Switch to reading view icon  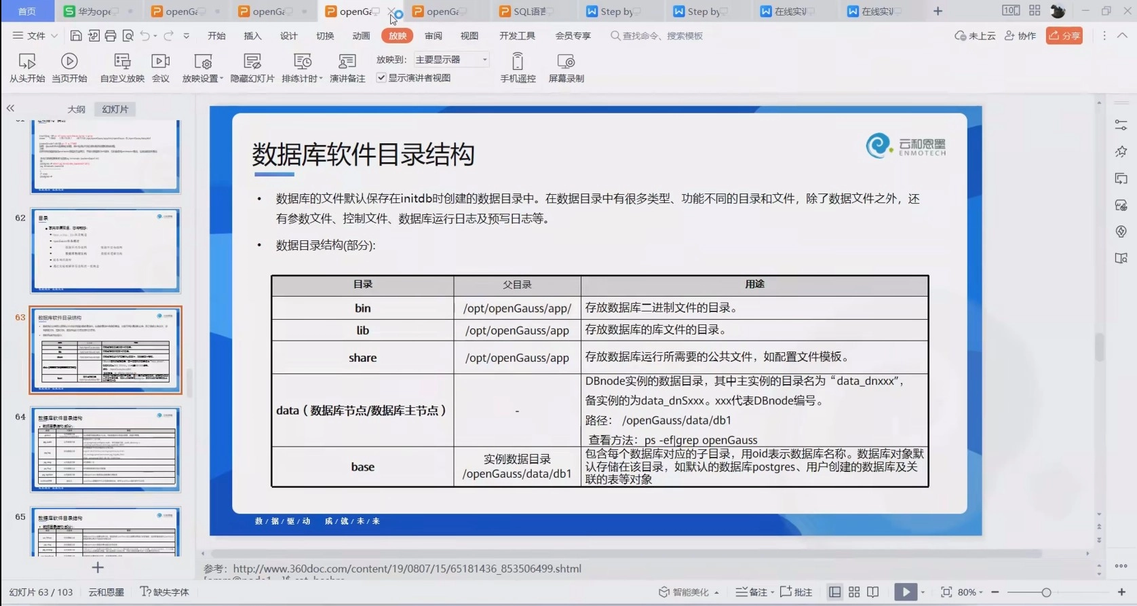click(873, 592)
